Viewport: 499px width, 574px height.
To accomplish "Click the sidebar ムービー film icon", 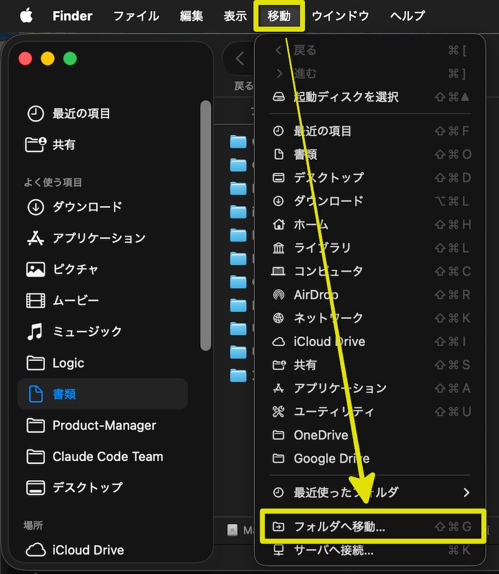I will tap(36, 300).
